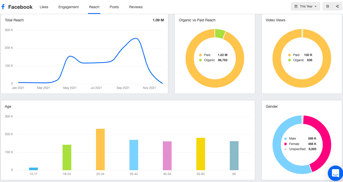343x182 pixels.
Task: Click the Total Reach 1.09 M value
Action: 158,20
